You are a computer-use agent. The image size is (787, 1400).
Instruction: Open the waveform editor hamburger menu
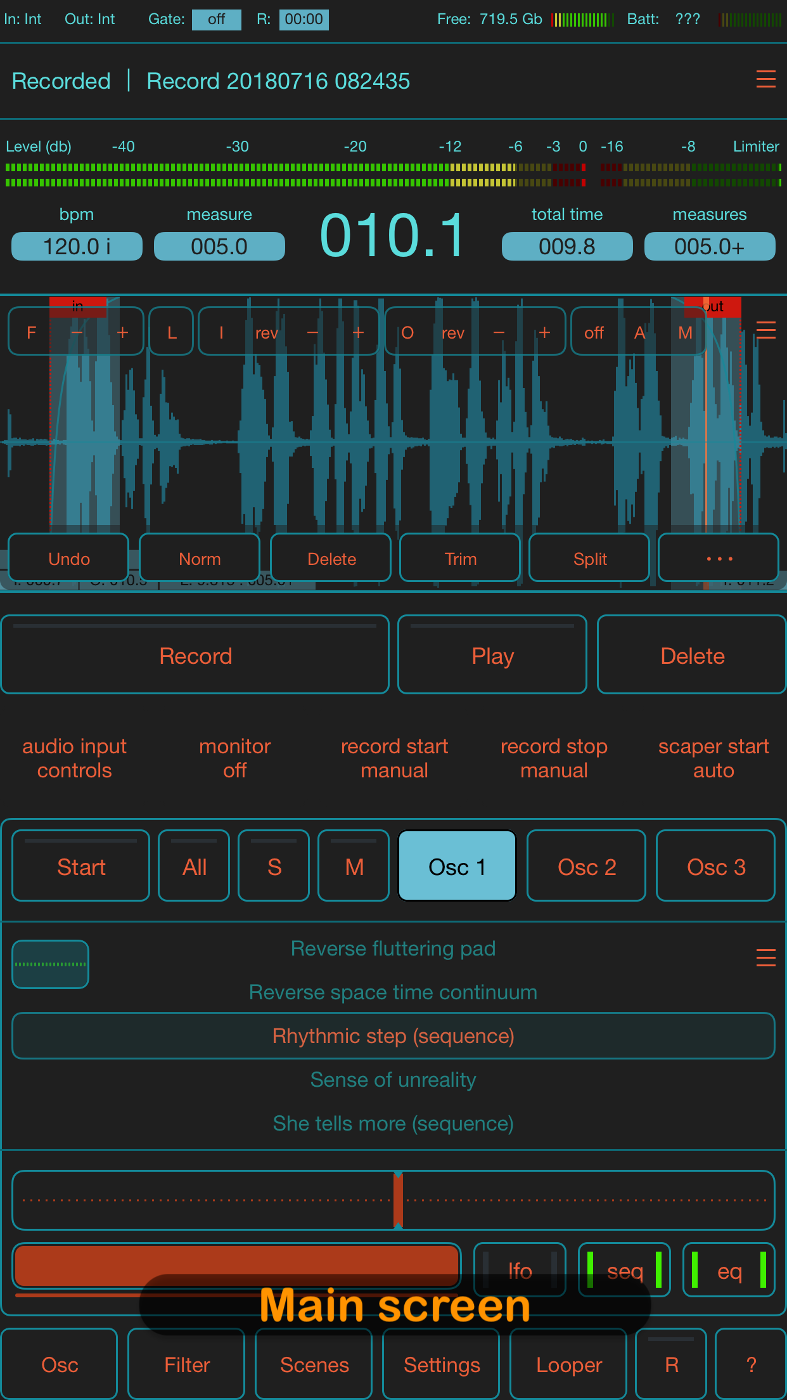(x=765, y=330)
